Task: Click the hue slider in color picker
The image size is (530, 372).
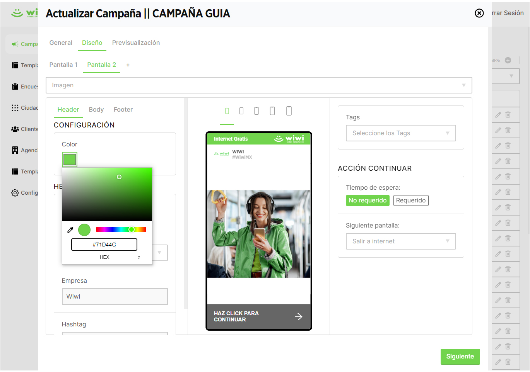Action: coord(121,229)
